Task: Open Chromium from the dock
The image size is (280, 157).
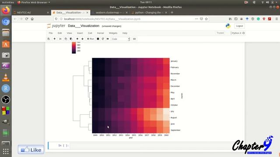Action: click(6, 22)
